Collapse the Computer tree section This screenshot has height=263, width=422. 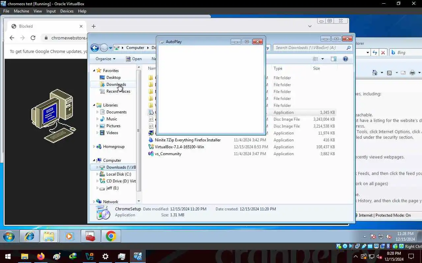(94, 160)
